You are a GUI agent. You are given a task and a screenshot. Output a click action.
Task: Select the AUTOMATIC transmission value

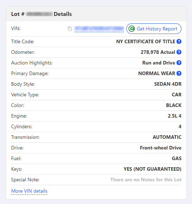[x=167, y=137]
